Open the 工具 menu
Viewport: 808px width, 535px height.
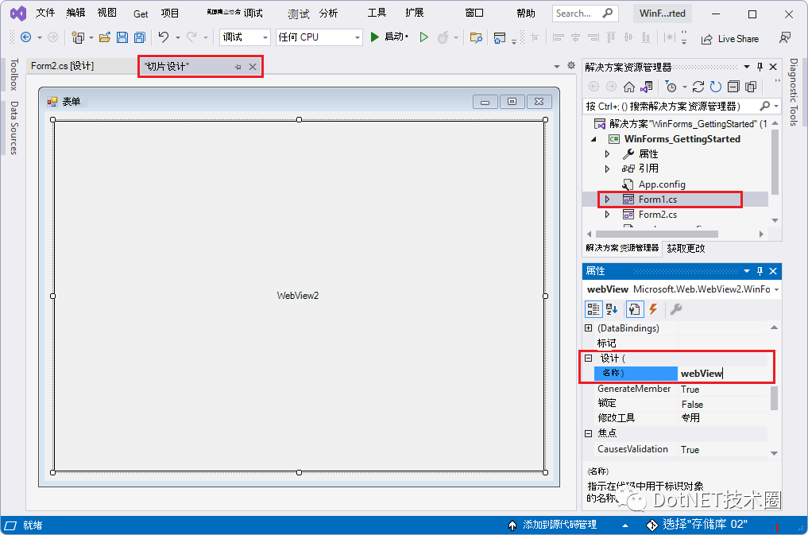377,14
